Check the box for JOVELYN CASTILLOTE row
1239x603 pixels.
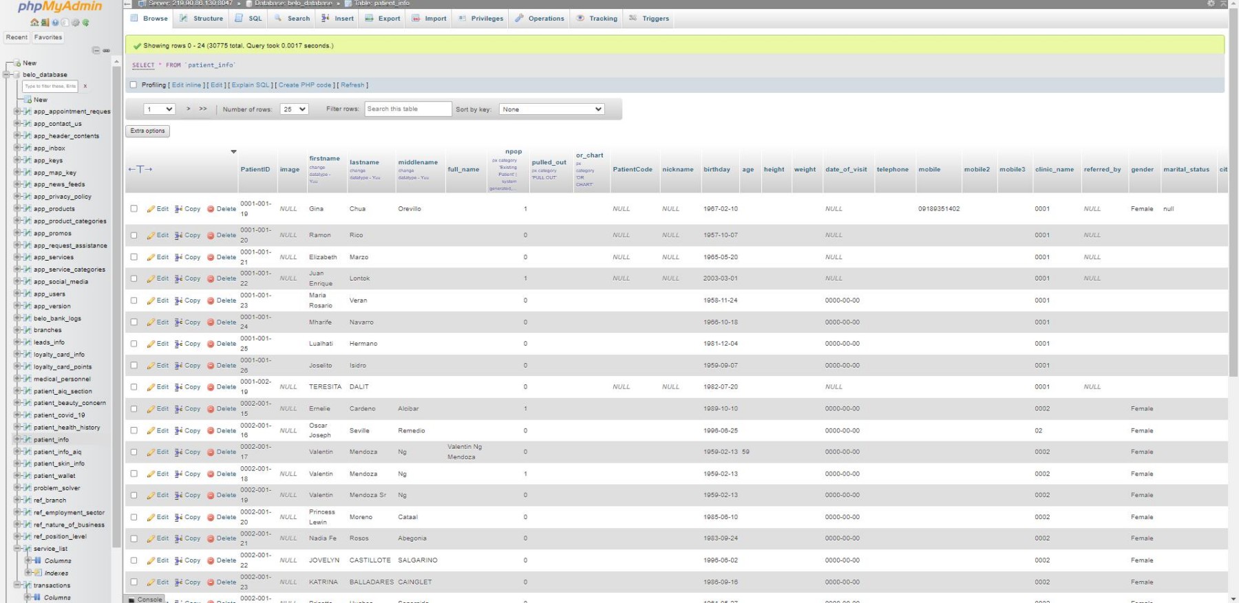[134, 560]
